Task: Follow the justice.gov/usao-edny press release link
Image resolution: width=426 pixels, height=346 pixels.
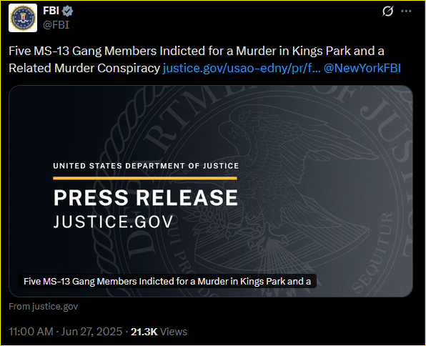Action: (242, 68)
